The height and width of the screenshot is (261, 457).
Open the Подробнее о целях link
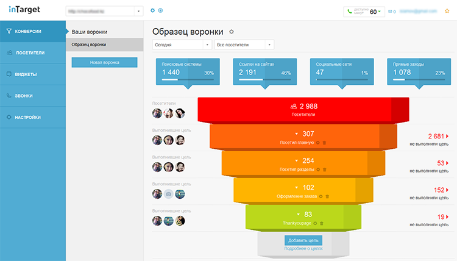click(x=303, y=249)
